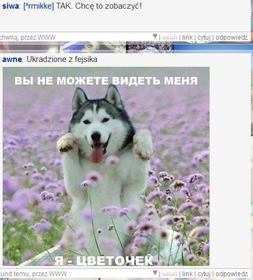The height and width of the screenshot is (280, 253).
Task: Open awne's user profile
Action: point(12,59)
